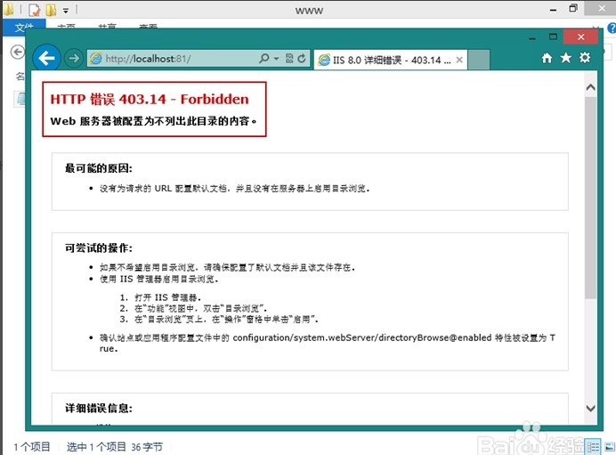Open a new blank browser tab
This screenshot has width=616, height=455.
coord(479,60)
